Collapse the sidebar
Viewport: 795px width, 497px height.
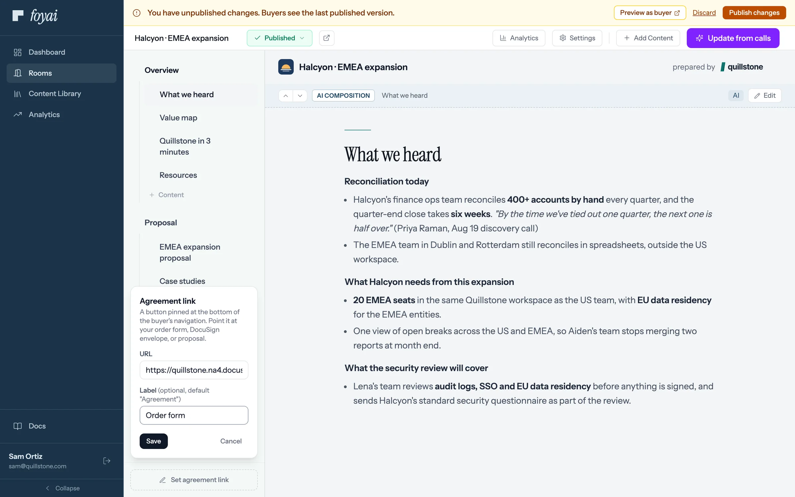pyautogui.click(x=62, y=488)
